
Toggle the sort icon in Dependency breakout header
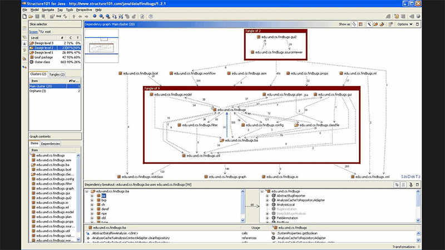pos(397,185)
